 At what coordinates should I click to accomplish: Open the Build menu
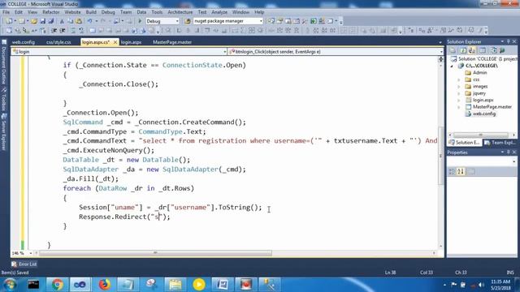pyautogui.click(x=91, y=12)
